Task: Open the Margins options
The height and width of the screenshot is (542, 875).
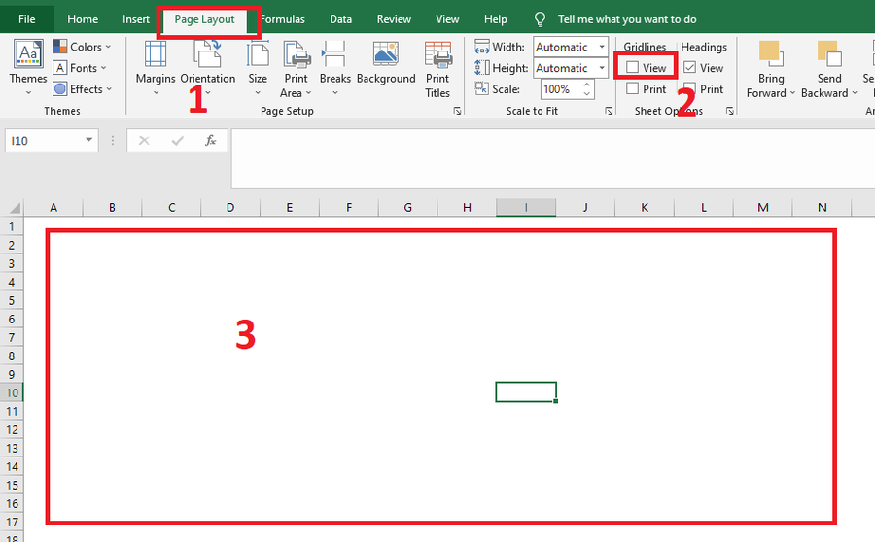Action: 156,68
